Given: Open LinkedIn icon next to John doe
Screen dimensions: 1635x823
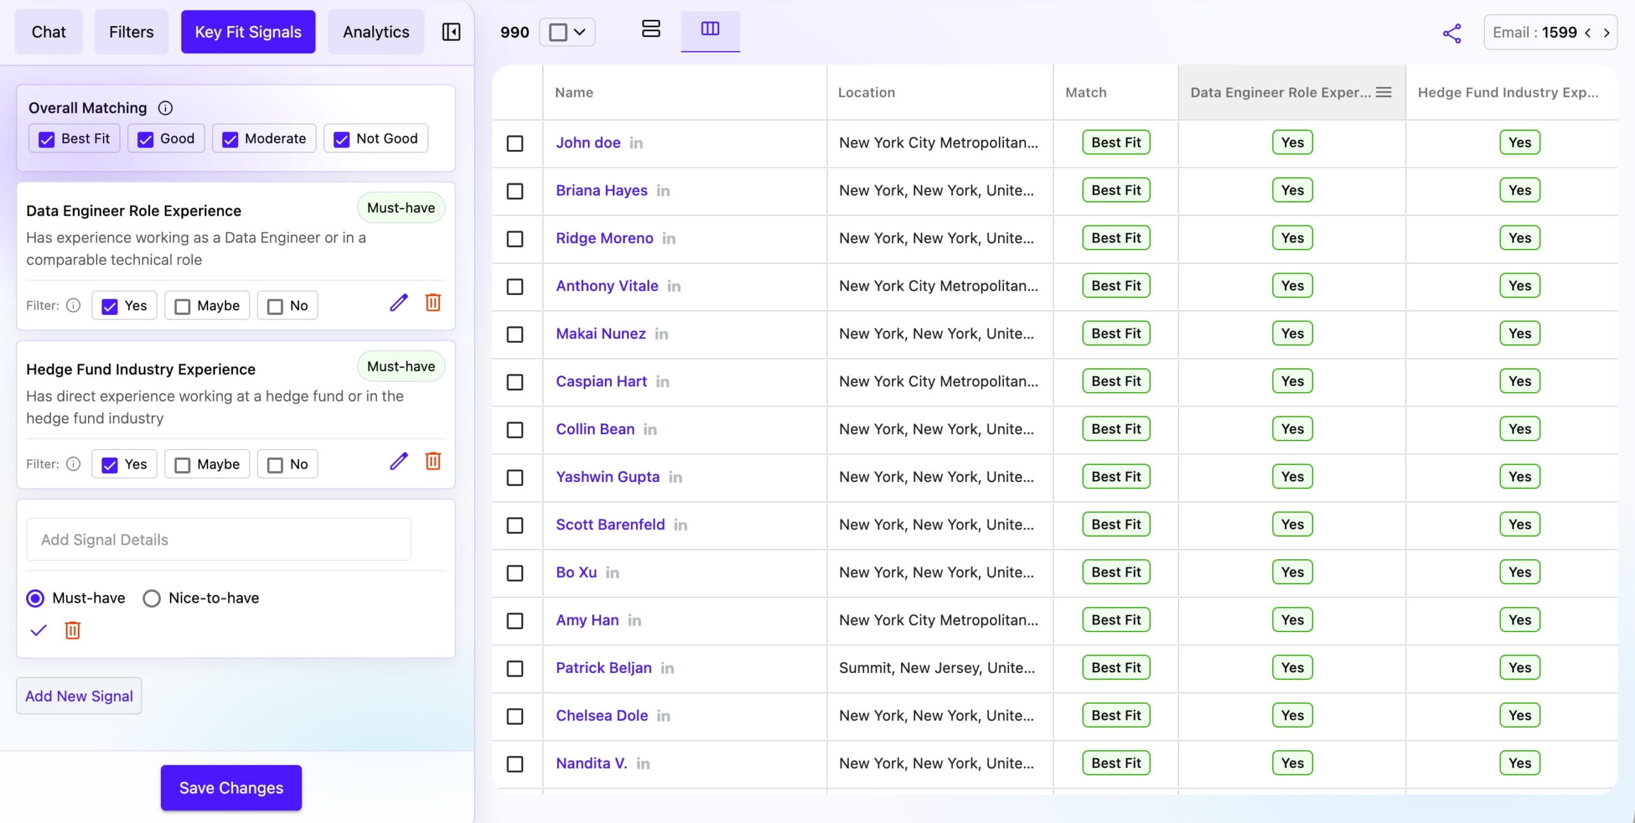Looking at the screenshot, I should (636, 143).
